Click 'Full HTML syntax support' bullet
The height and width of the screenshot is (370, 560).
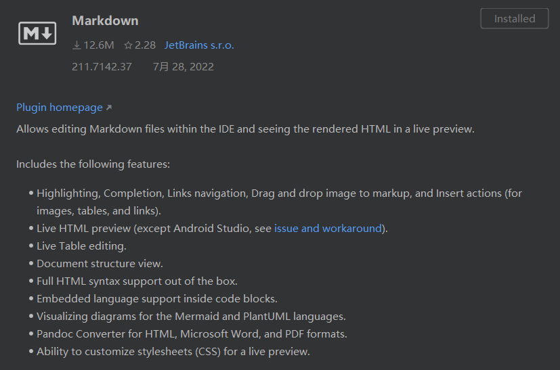pyautogui.click(x=137, y=281)
